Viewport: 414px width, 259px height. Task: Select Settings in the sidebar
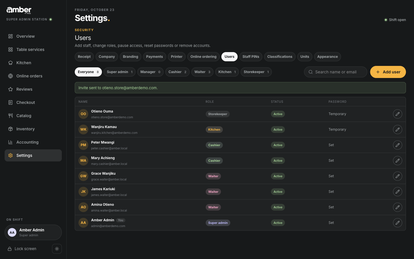click(33, 155)
